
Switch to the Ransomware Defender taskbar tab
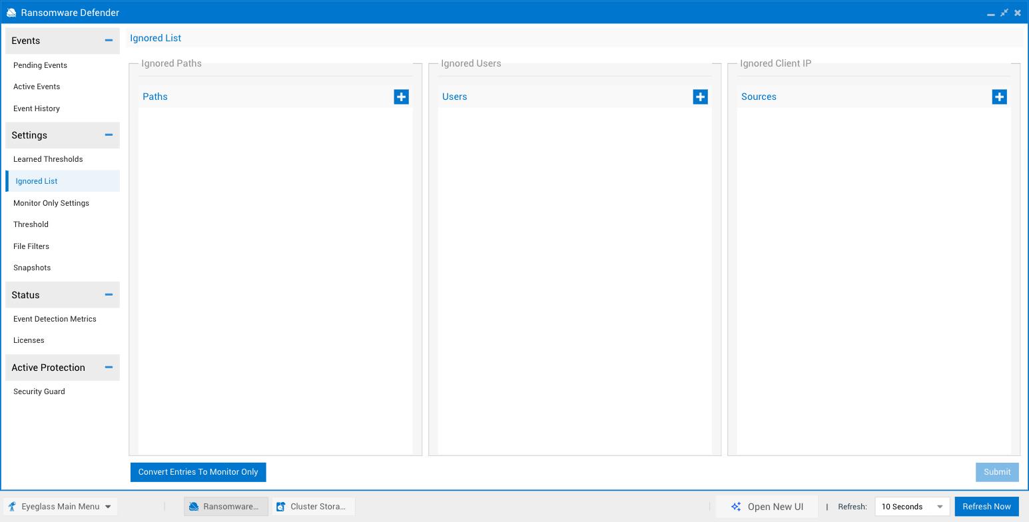[226, 507]
